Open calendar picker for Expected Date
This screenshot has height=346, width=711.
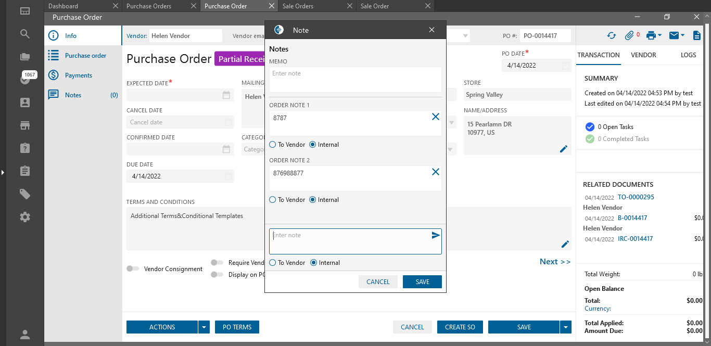pyautogui.click(x=226, y=95)
